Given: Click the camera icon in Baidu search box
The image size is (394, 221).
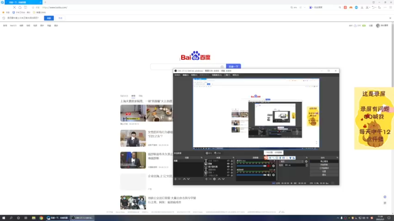Looking at the screenshot, I should coord(222,67).
